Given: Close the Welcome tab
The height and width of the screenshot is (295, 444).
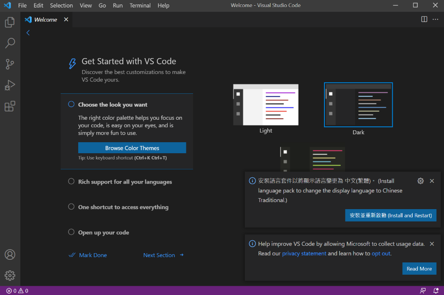Looking at the screenshot, I should [x=66, y=19].
